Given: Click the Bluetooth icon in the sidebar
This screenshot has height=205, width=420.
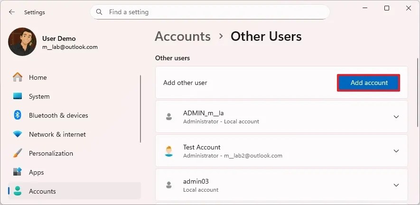Looking at the screenshot, I should tap(18, 115).
